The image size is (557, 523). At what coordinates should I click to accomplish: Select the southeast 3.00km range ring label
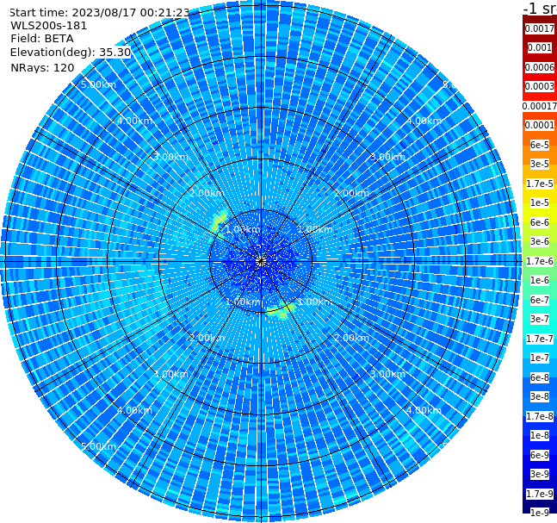coord(387,374)
